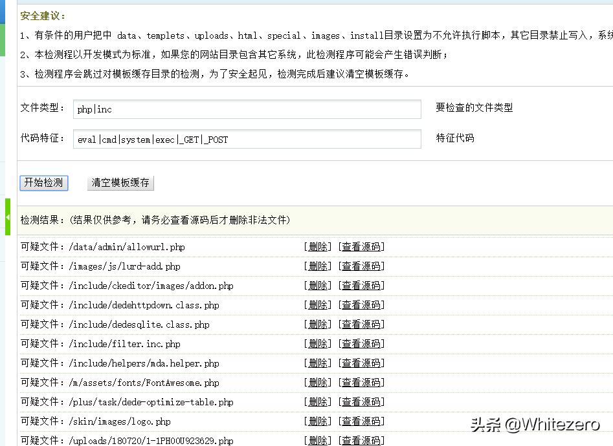View source of /images/js/lurd-add.php
Image resolution: width=613 pixels, height=446 pixels.
point(362,266)
